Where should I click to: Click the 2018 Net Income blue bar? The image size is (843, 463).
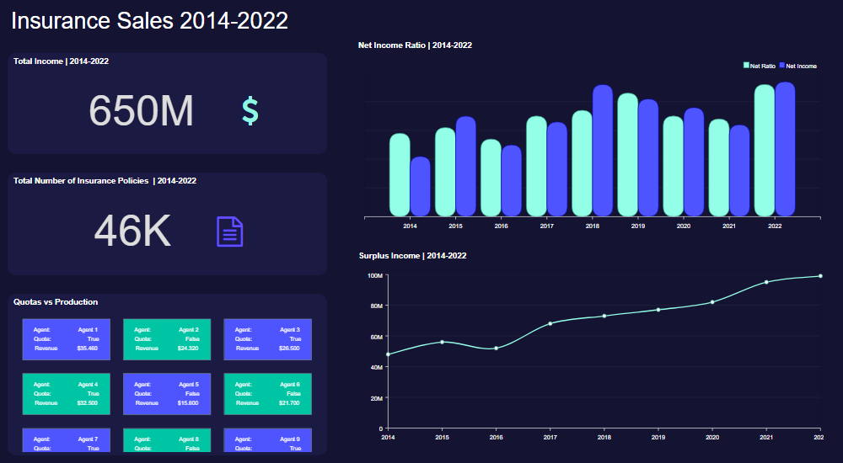[603, 152]
